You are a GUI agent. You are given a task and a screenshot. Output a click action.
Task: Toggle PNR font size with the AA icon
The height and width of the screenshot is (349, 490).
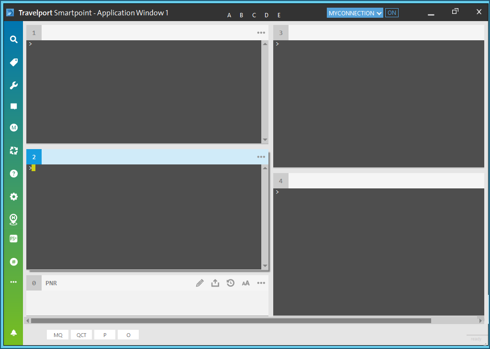pos(246,283)
